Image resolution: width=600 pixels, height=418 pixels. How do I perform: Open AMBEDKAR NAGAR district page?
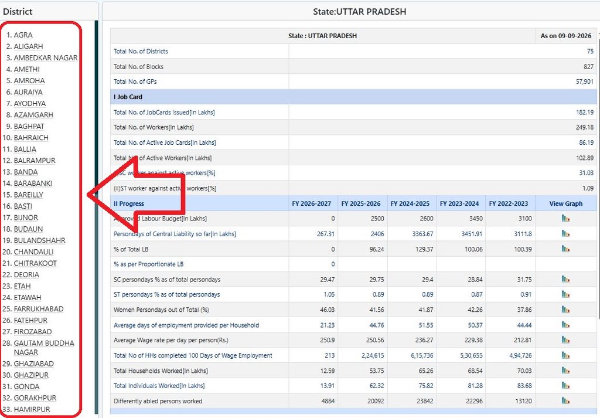(46, 58)
